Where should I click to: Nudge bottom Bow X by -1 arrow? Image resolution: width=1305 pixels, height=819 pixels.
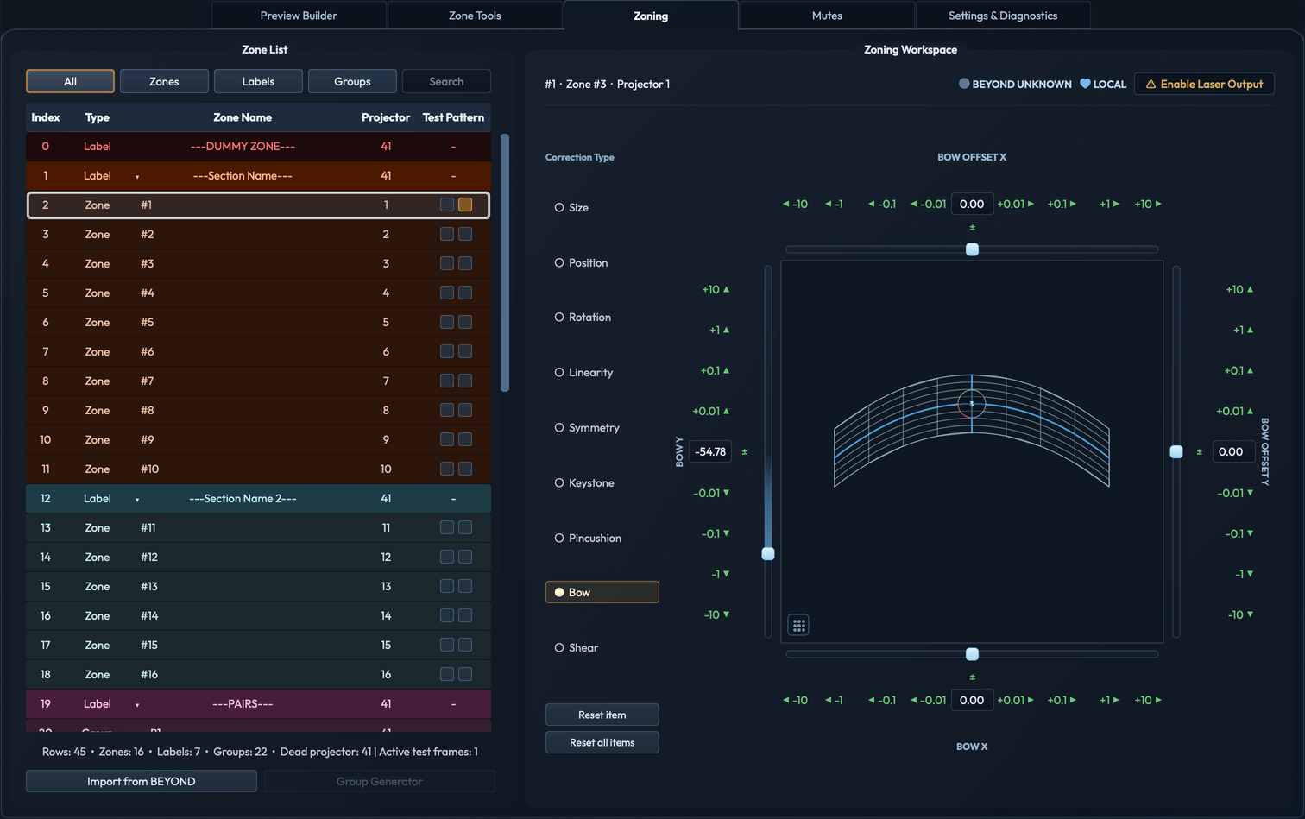click(x=834, y=701)
